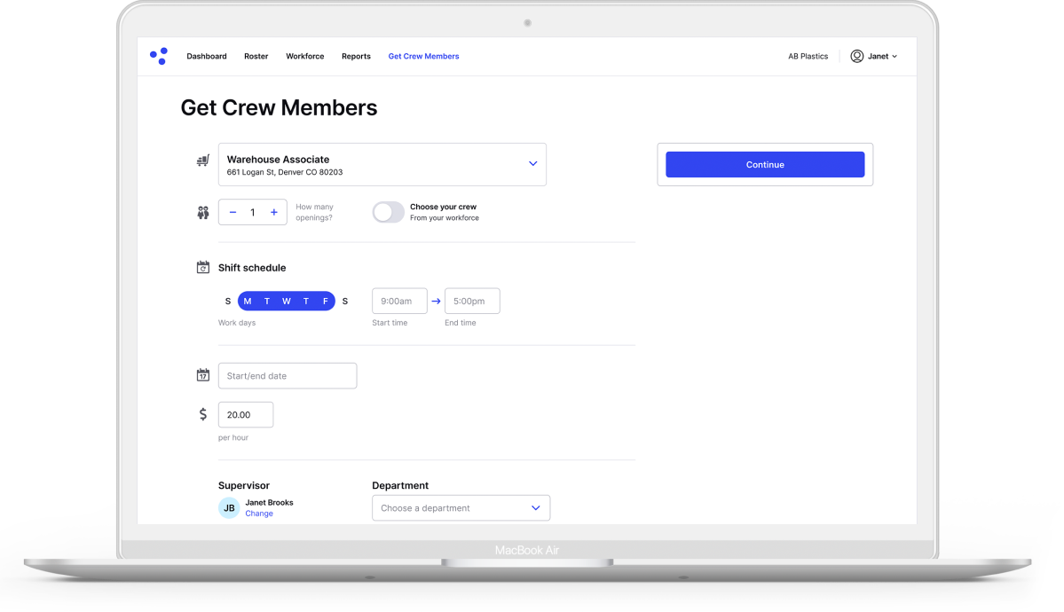Open the Dashboard page
Screen dimensions: 1064x612
click(206, 56)
